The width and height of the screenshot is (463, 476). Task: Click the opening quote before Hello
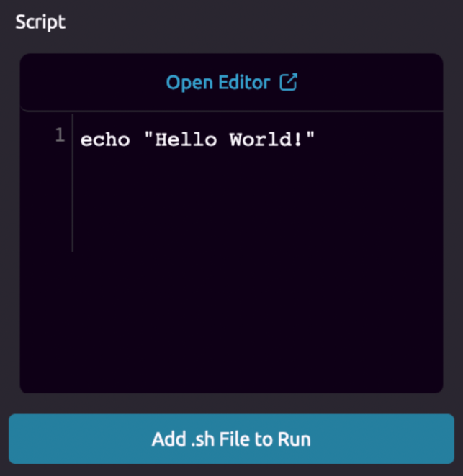coord(149,139)
